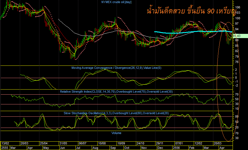The height and width of the screenshot is (150, 248).
Task: Select price level 76 on price axis
Action: tap(237, 62)
